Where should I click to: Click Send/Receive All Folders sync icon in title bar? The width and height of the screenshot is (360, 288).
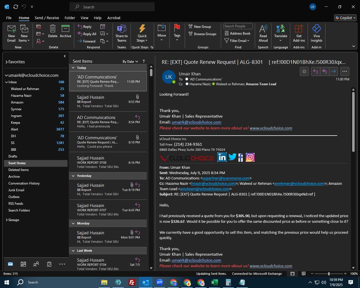(x=16, y=7)
